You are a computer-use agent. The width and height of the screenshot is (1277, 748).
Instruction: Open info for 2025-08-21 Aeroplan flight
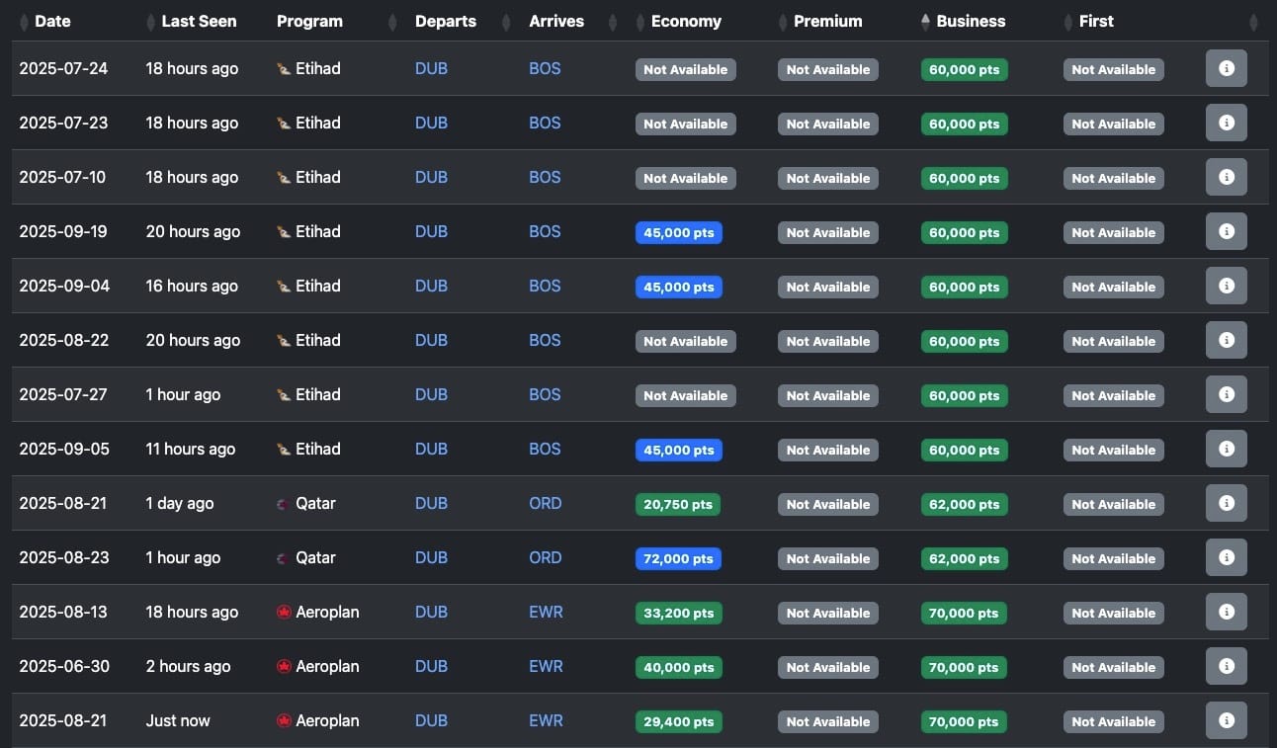(1227, 721)
